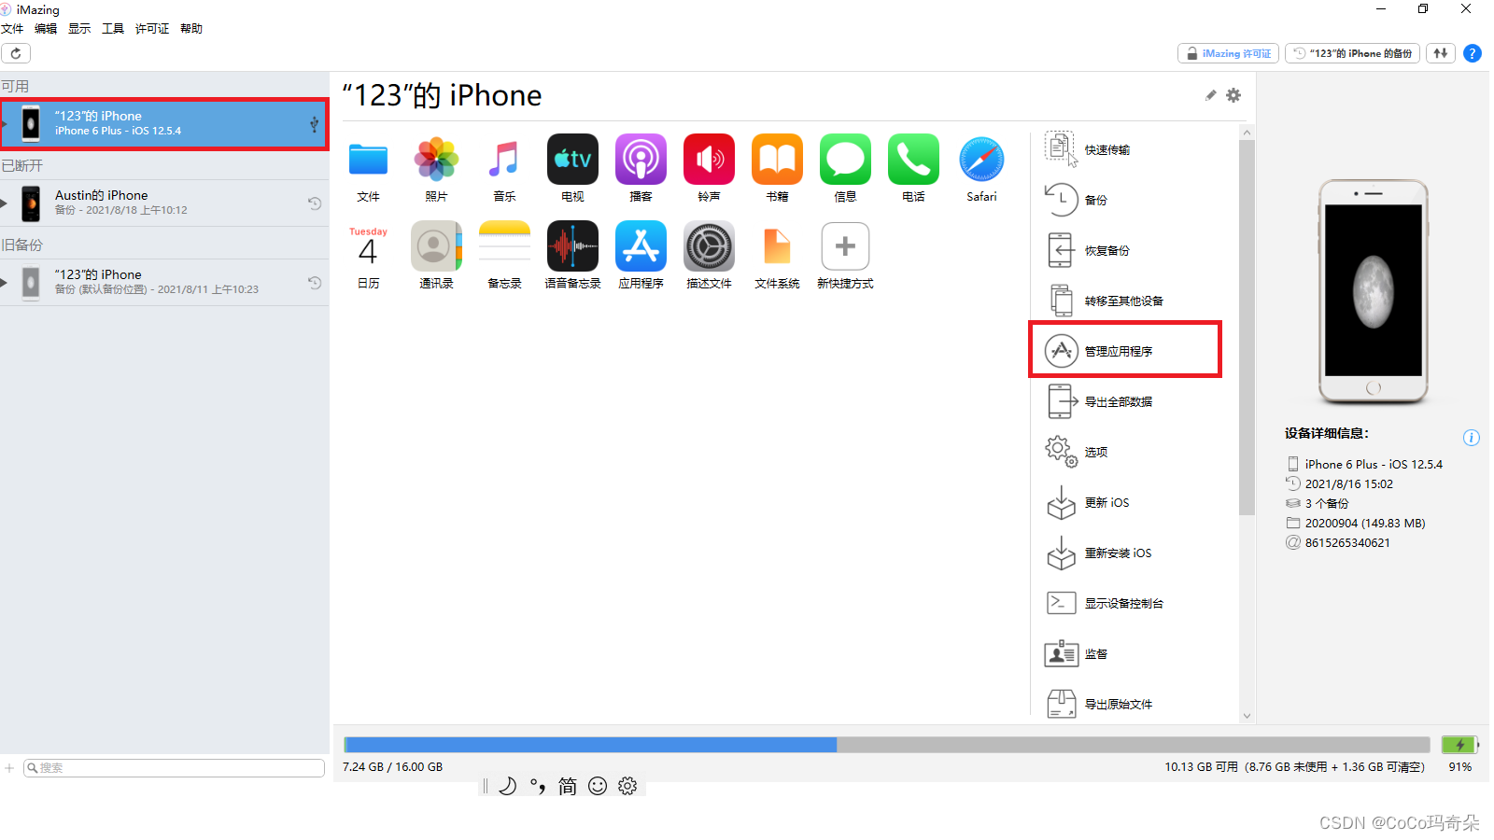1494x840 pixels.
Task: Open the 书籍 Books icon
Action: point(777,160)
